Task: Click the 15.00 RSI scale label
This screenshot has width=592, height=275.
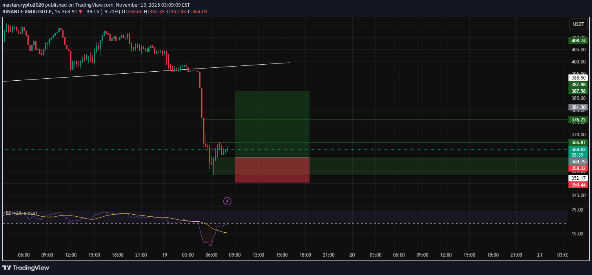Action: [577, 234]
